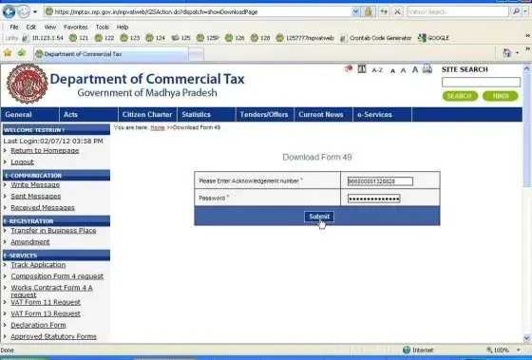The width and height of the screenshot is (532, 360).
Task: Open the 124 bookmark in links bar
Action: coord(156,38)
